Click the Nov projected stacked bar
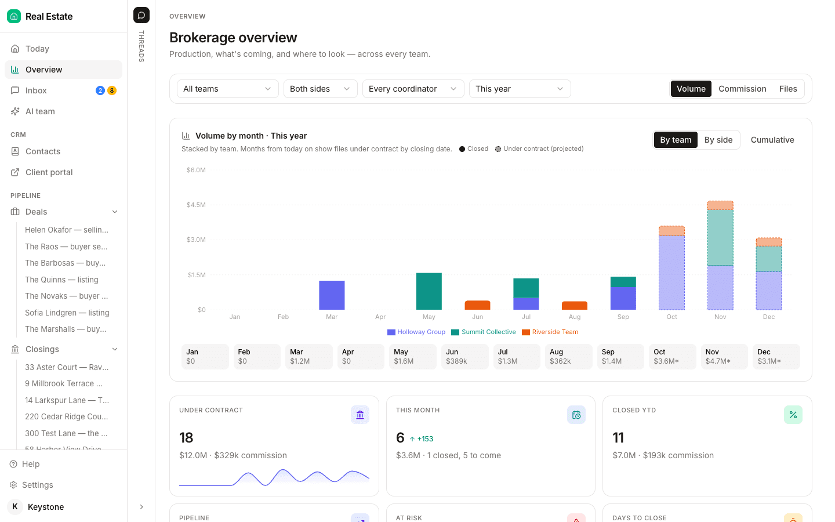The height and width of the screenshot is (522, 835). [x=720, y=255]
